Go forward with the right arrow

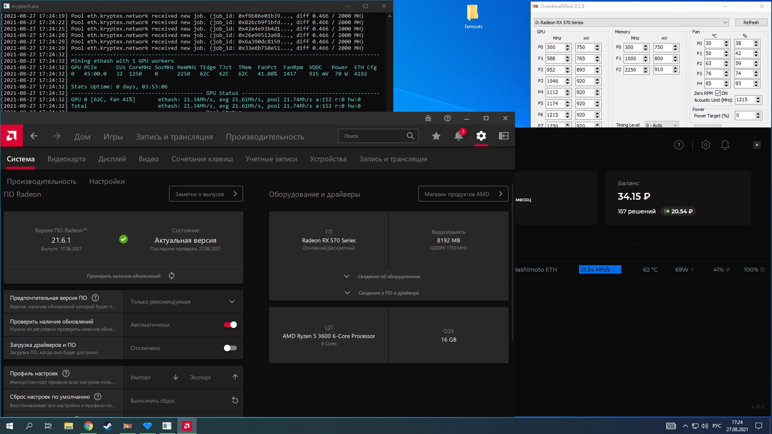point(57,136)
